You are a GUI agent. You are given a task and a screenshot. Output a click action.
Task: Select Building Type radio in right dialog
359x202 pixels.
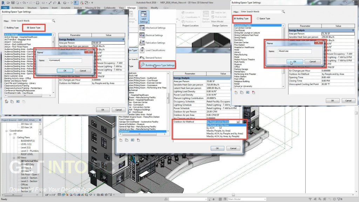pyautogui.click(x=235, y=19)
